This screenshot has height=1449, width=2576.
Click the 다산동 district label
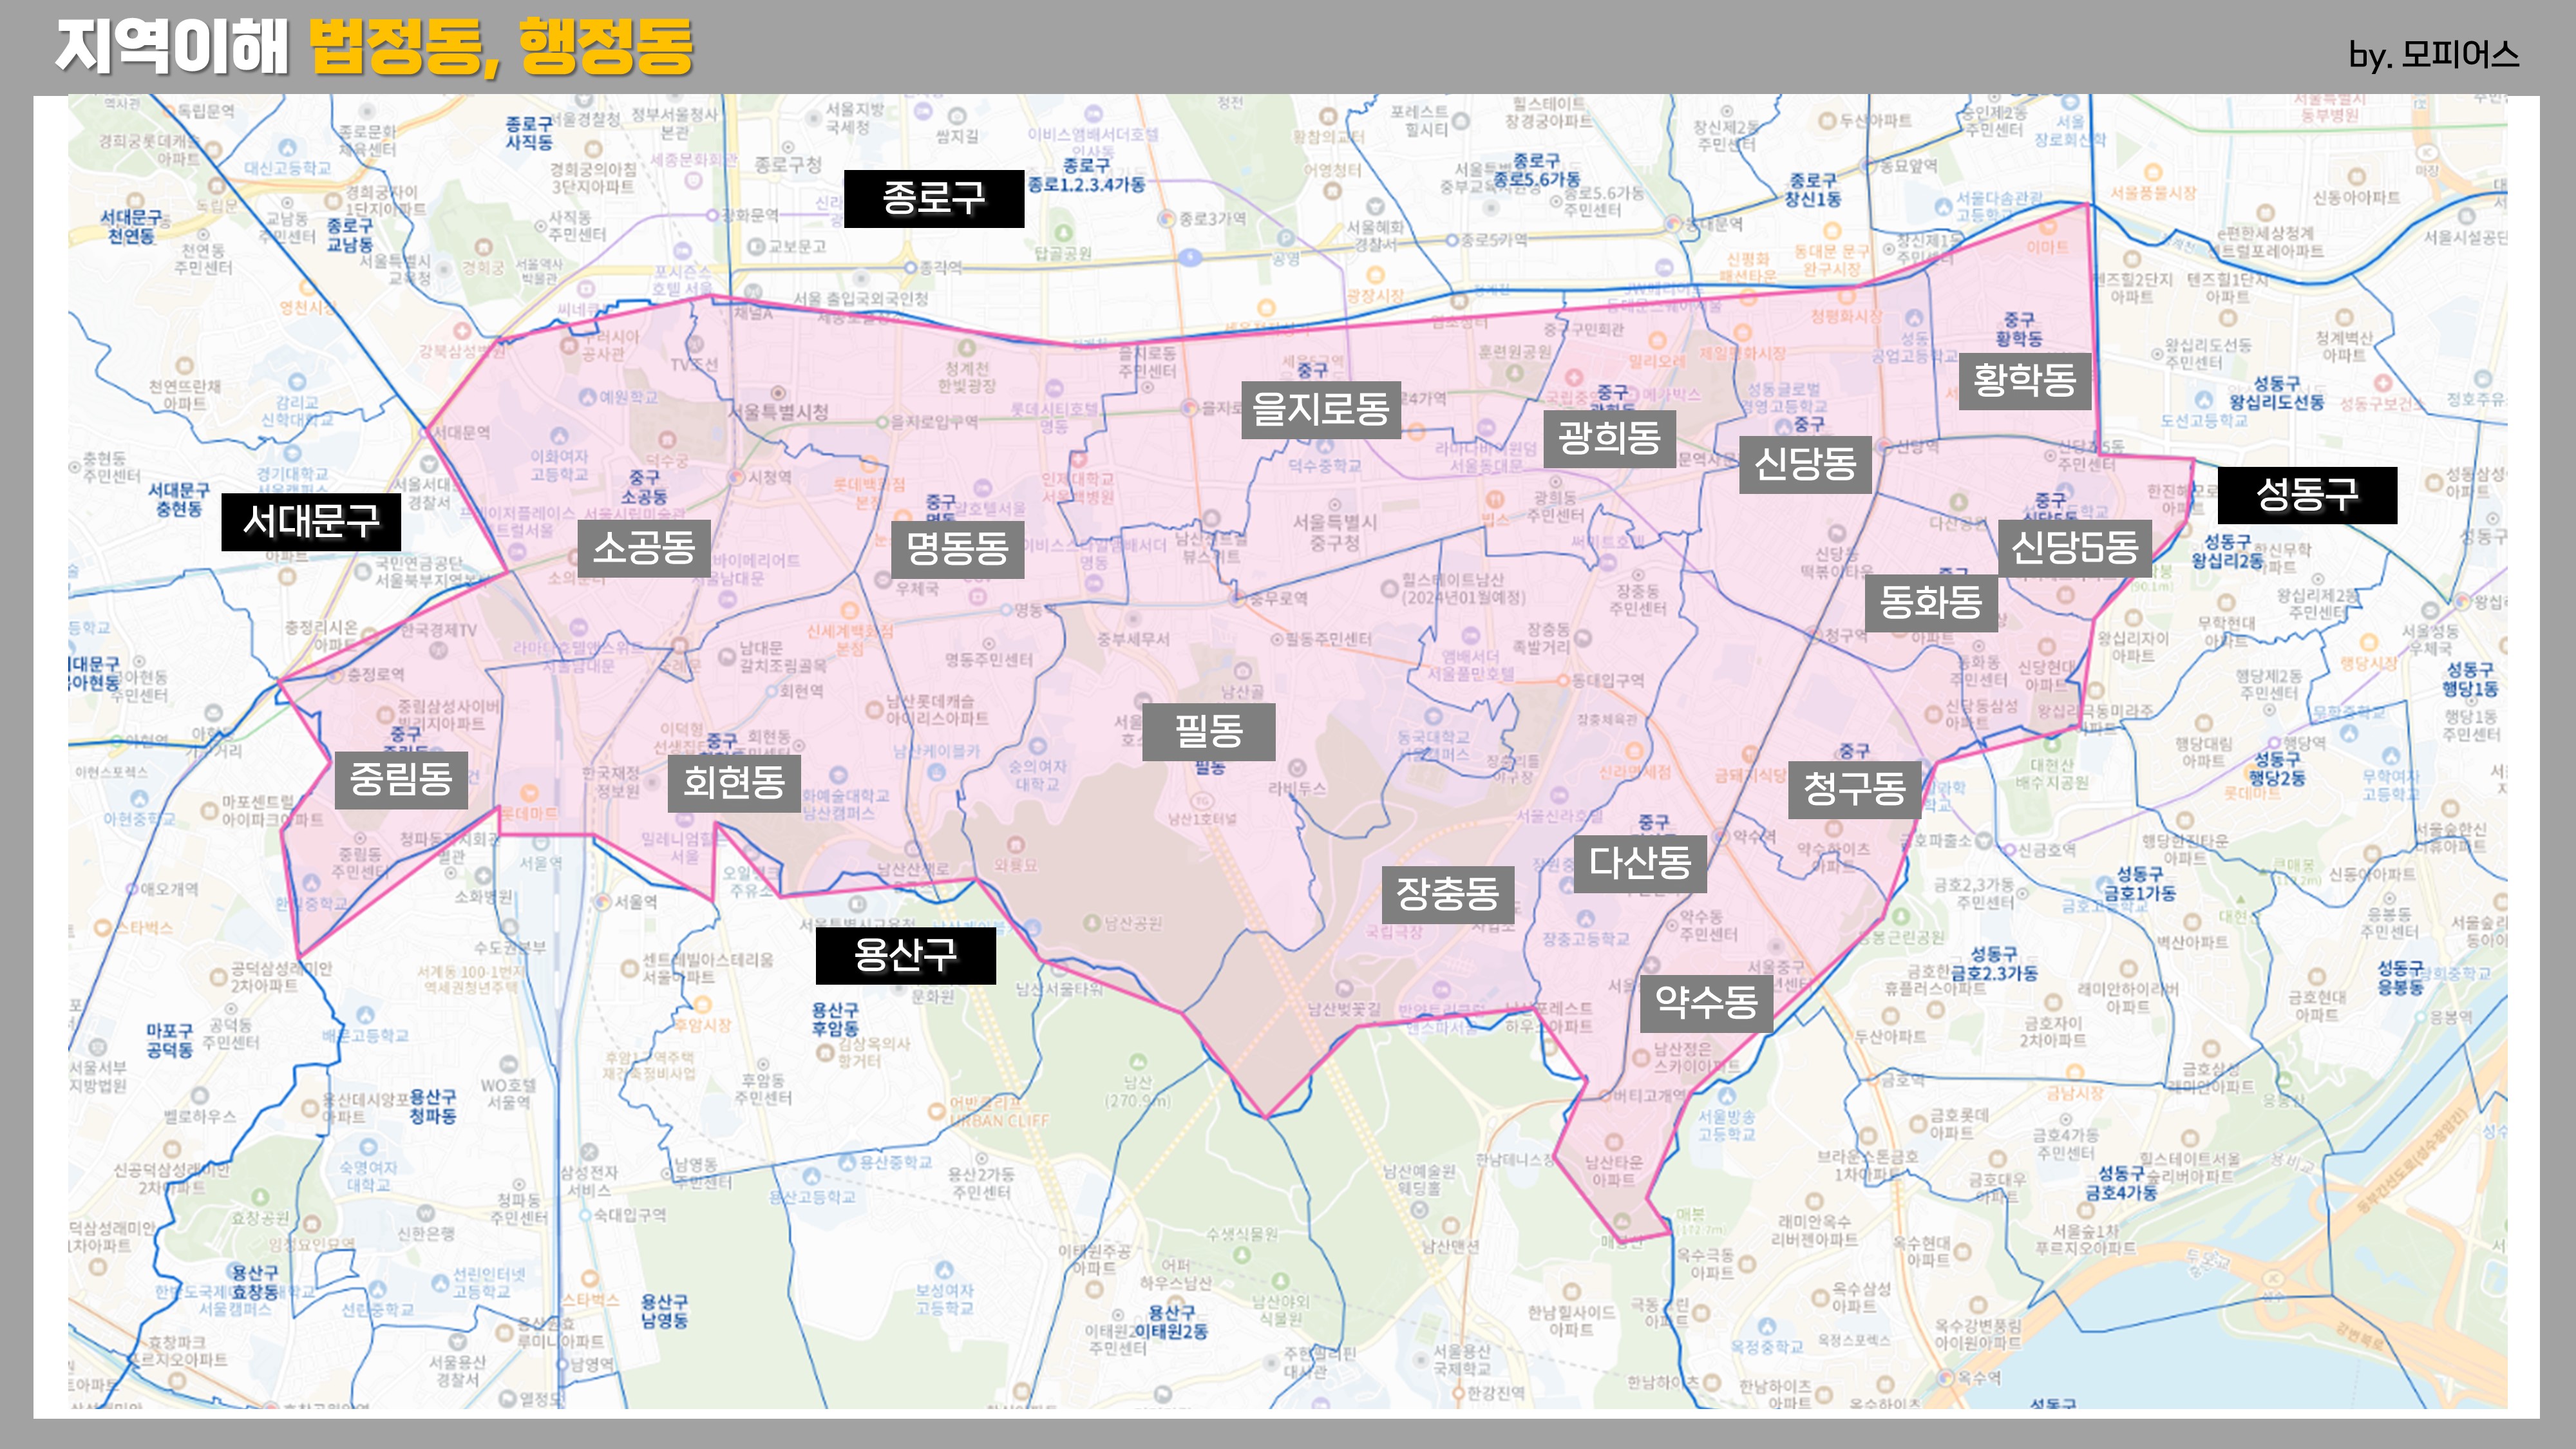coord(1640,863)
